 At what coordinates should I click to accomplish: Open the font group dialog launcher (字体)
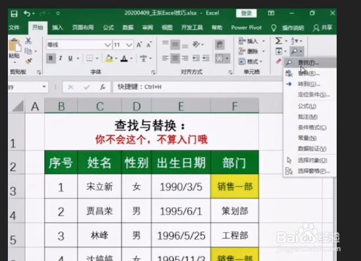pos(153,72)
